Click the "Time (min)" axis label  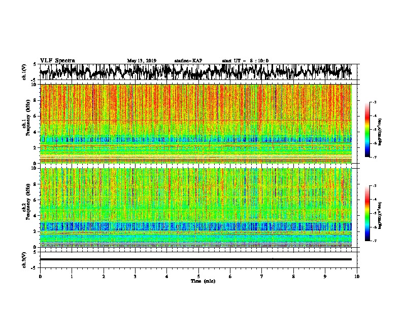[203, 281]
